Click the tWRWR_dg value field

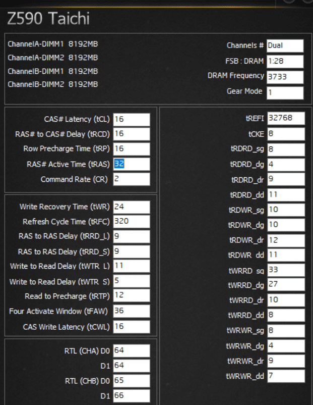point(286,346)
